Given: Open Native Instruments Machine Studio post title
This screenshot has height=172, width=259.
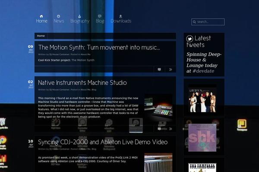Looking at the screenshot, I should pyautogui.click(x=82, y=83).
